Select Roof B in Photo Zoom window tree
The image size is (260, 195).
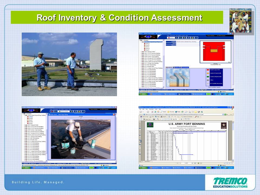[x=31, y=119]
